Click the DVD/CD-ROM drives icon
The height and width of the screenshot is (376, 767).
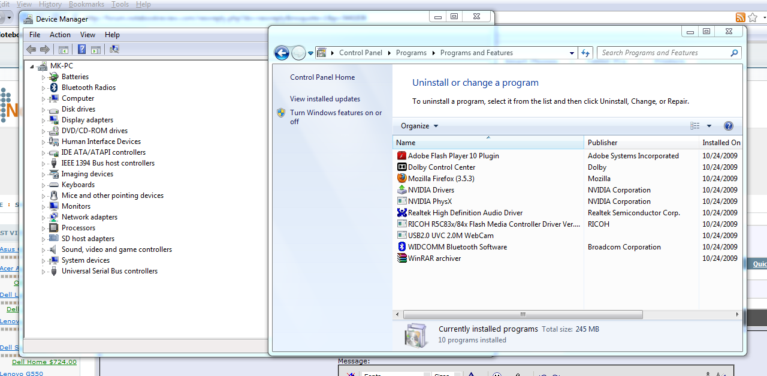coord(54,131)
